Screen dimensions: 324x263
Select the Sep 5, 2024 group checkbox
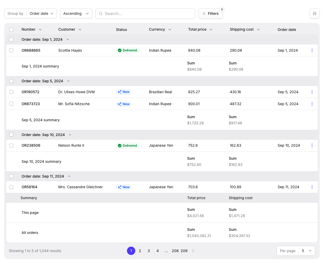point(11,81)
